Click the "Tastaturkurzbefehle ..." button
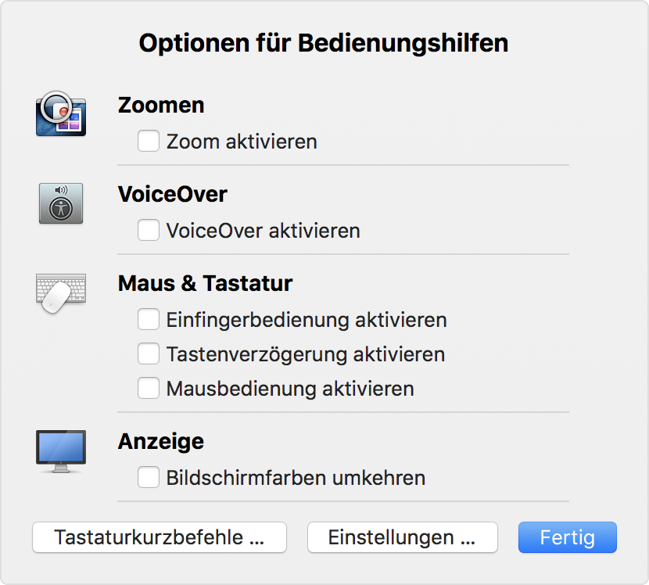This screenshot has height=585, width=649. (x=159, y=537)
